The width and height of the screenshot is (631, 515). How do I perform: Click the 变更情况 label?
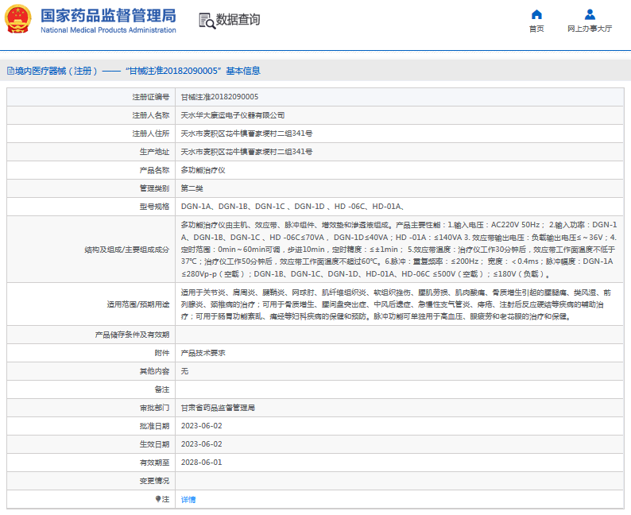pyautogui.click(x=154, y=481)
